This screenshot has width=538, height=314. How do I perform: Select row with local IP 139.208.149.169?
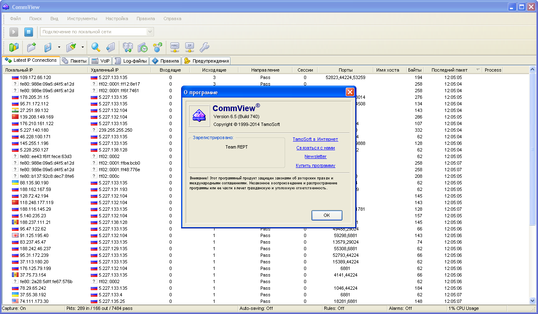coord(265,117)
